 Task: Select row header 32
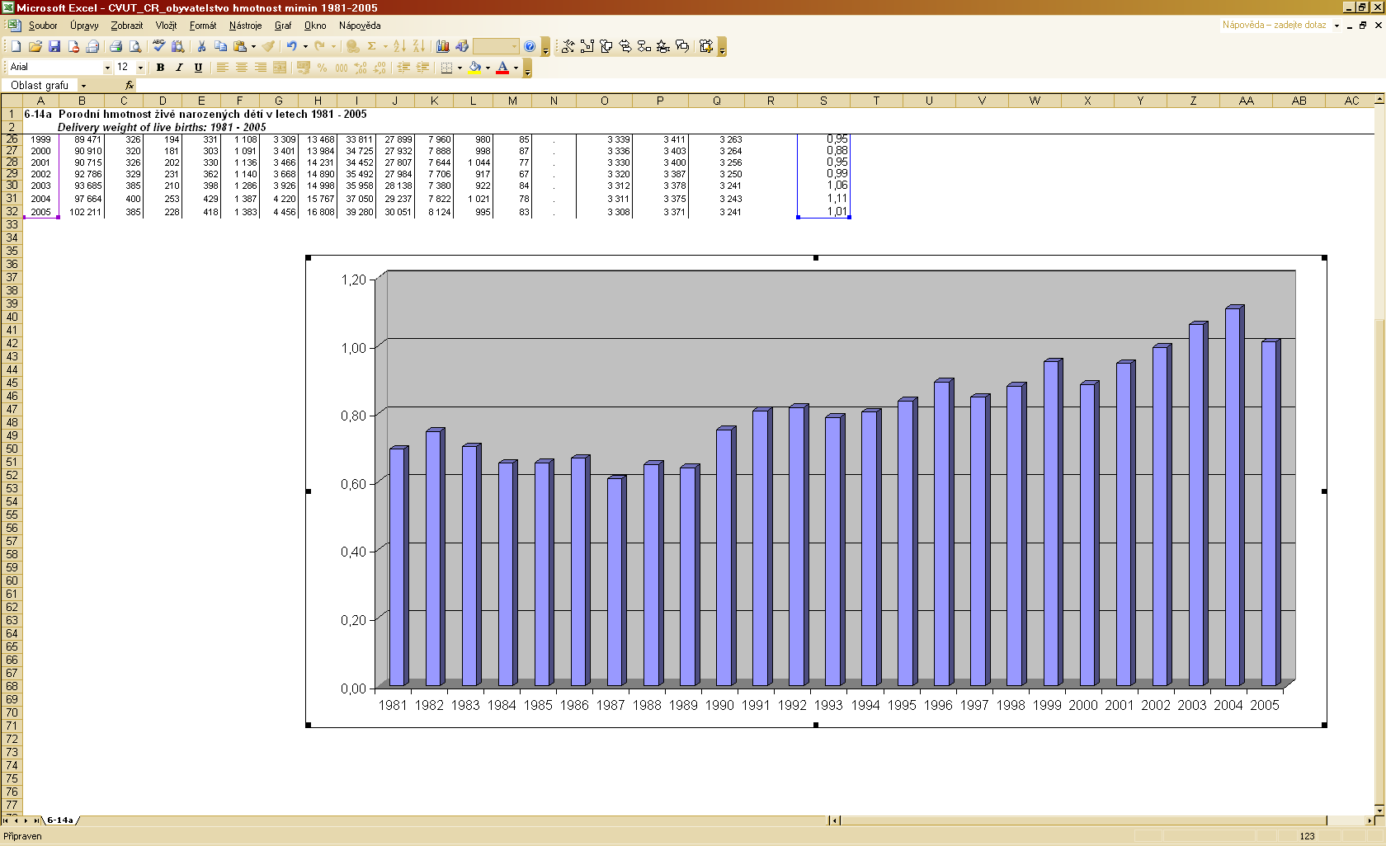(12, 212)
